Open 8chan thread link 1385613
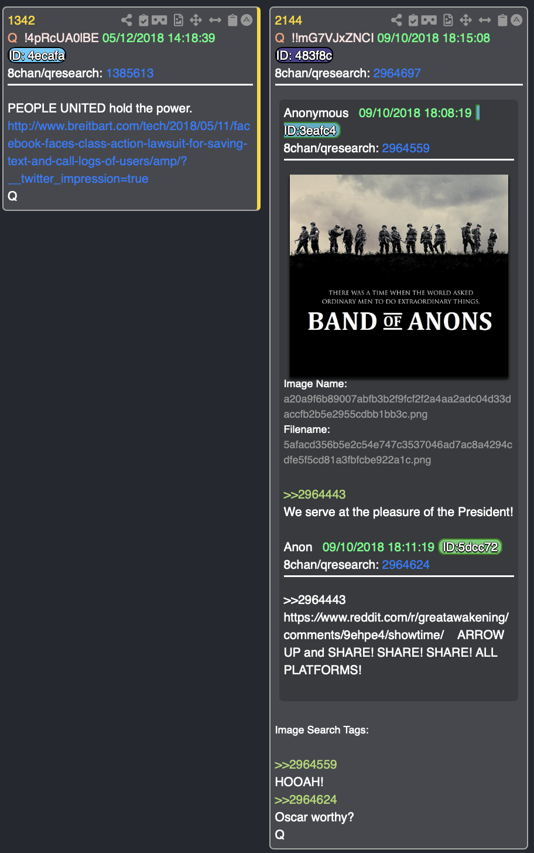This screenshot has width=534, height=853. point(130,73)
